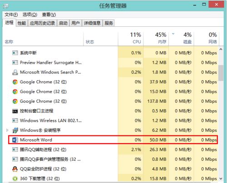Select the Microsoft Word process name
The height and width of the screenshot is (183, 227).
pos(36,140)
